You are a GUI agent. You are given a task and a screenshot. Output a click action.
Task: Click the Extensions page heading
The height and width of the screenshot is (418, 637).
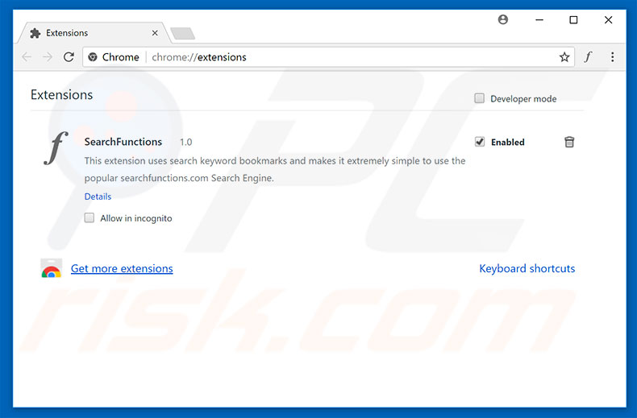(62, 94)
